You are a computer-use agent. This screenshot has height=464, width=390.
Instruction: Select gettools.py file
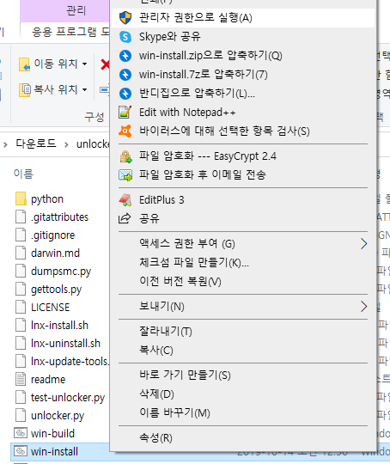click(48, 290)
